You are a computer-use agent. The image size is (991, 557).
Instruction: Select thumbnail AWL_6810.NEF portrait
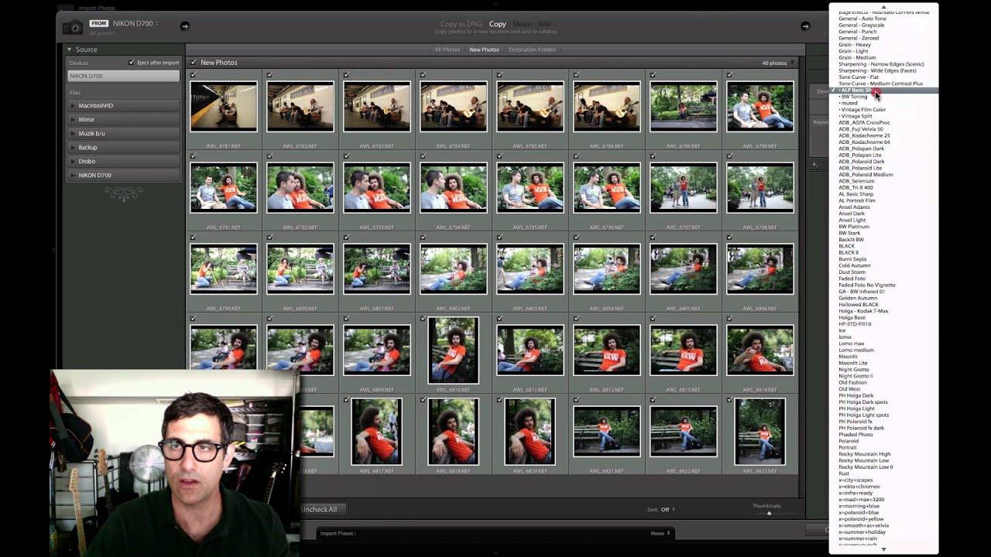(453, 350)
